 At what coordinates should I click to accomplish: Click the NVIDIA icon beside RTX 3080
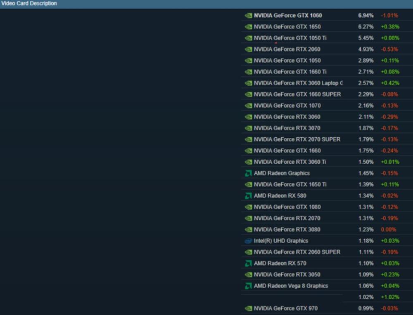(248, 230)
